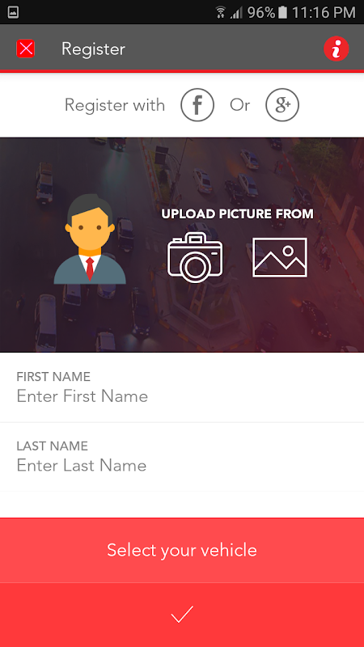Tap the UPLOAD PICTURE FROM heading
364x647 pixels.
237,214
